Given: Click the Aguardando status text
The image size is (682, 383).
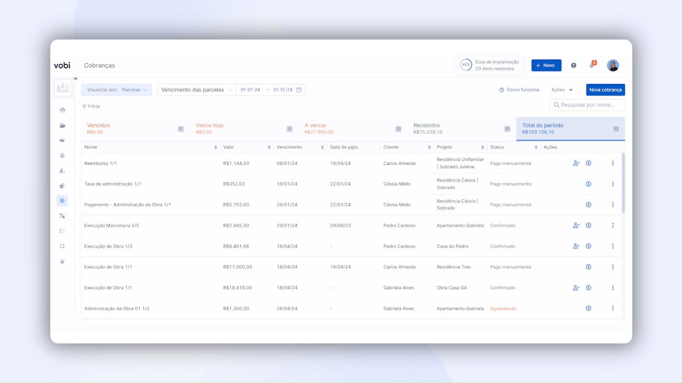Looking at the screenshot, I should pos(503,309).
